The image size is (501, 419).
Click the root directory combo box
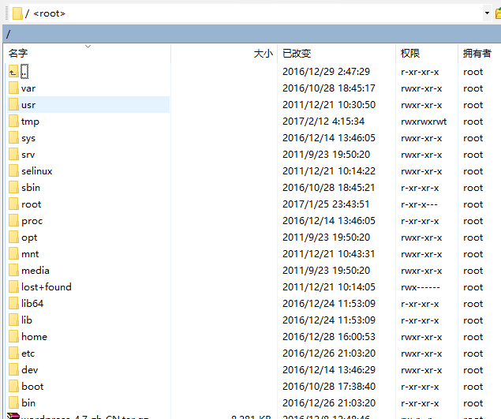(x=237, y=13)
